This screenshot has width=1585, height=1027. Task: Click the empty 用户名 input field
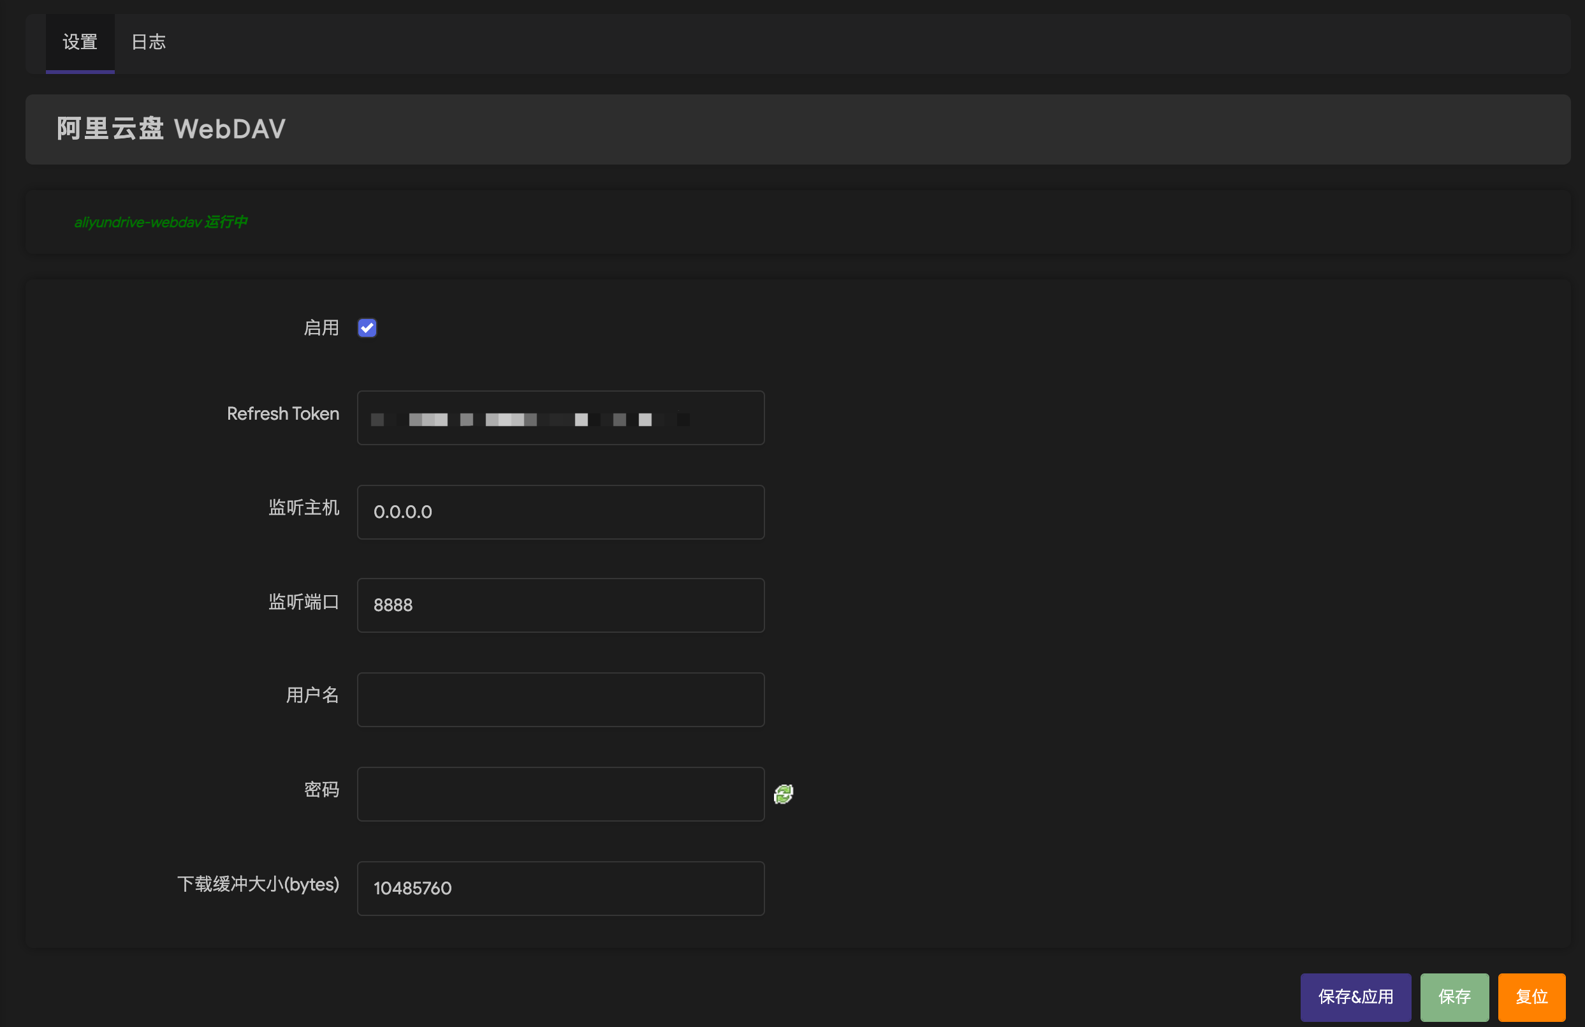click(560, 700)
